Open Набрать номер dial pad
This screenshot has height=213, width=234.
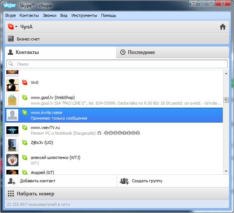click(117, 193)
